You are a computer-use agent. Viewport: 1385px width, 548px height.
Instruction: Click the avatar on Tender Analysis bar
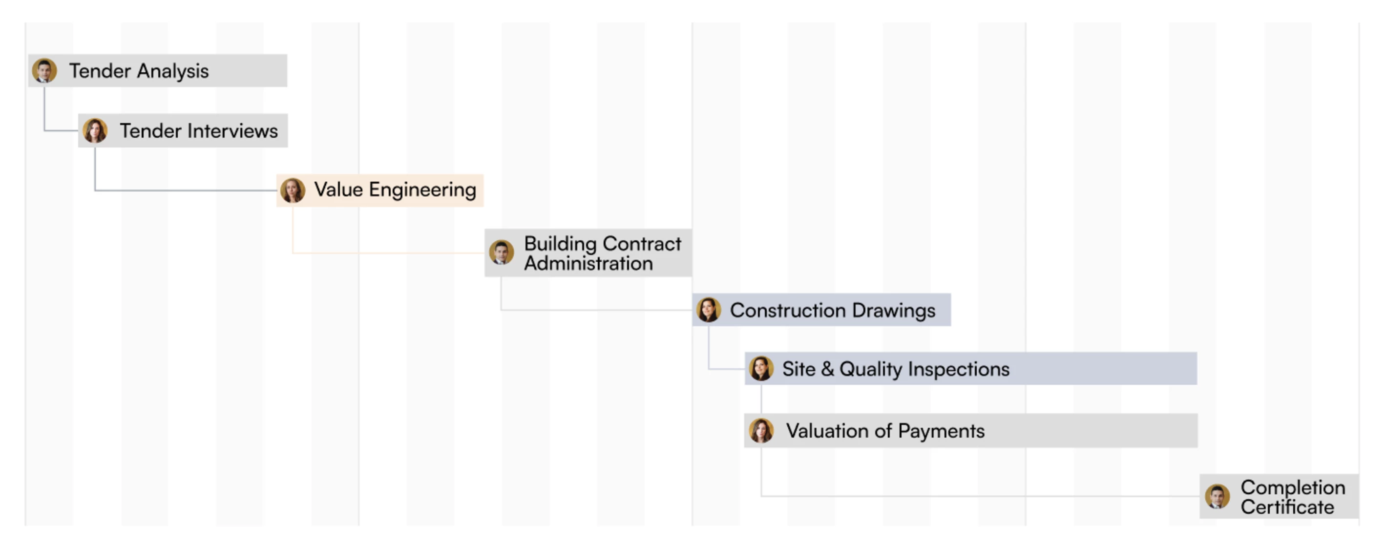[44, 71]
